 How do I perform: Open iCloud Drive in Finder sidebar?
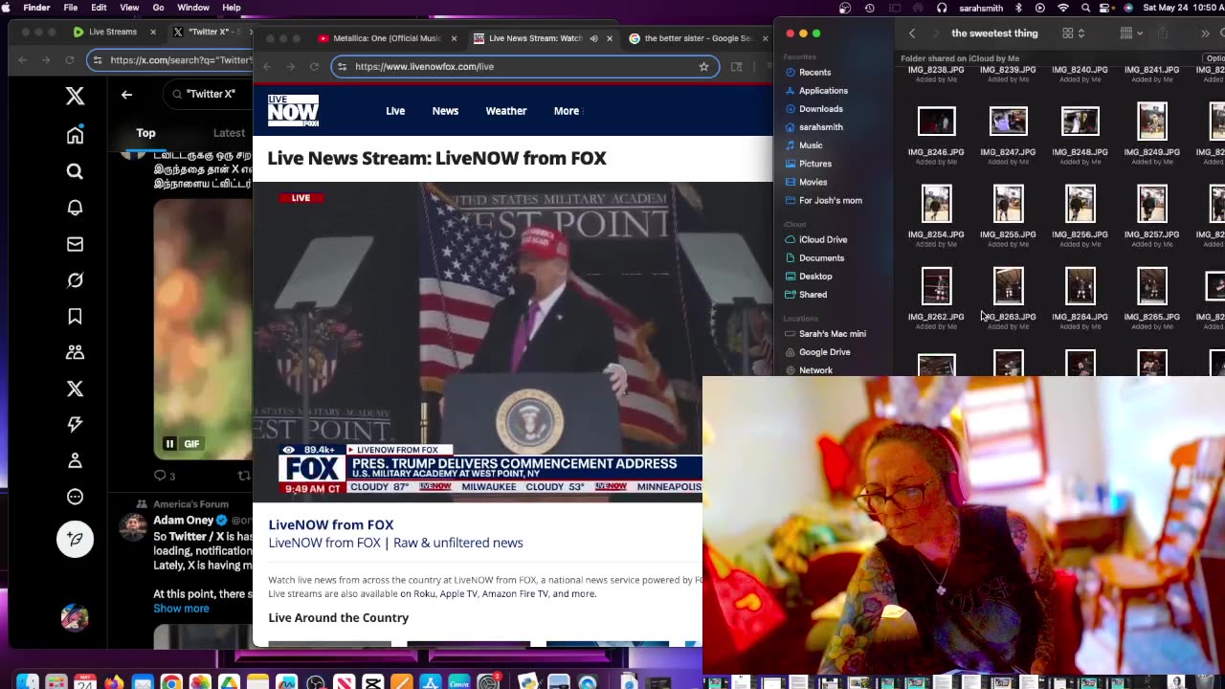click(823, 239)
